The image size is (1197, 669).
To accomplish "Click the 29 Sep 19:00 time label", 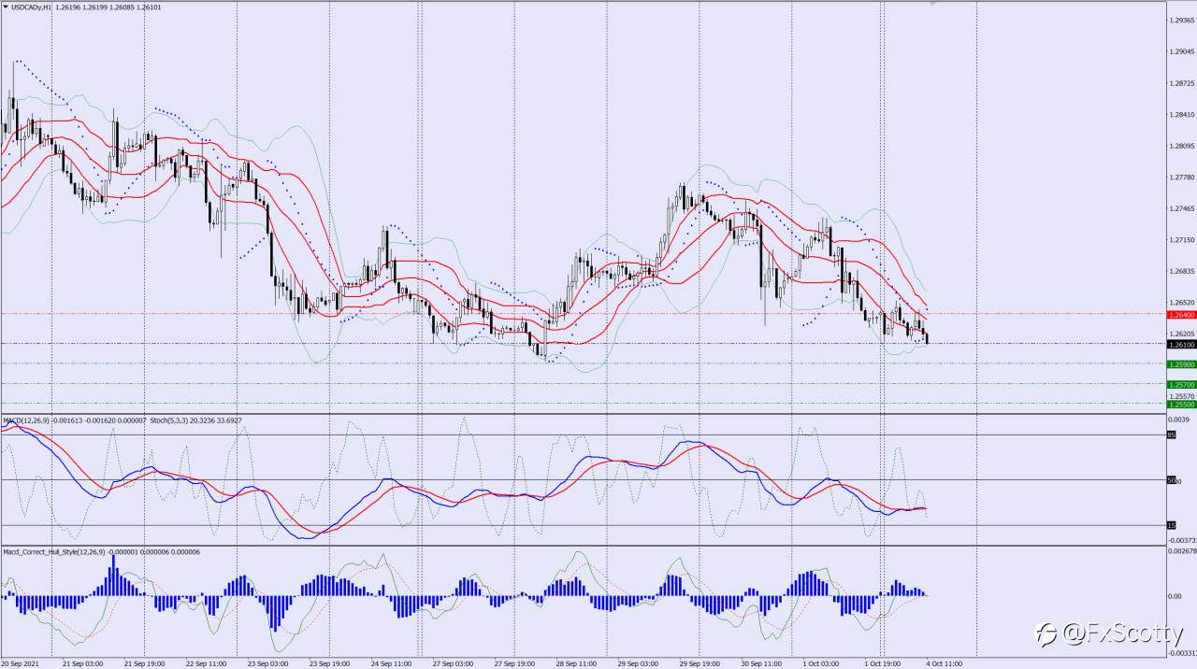I will pyautogui.click(x=699, y=662).
